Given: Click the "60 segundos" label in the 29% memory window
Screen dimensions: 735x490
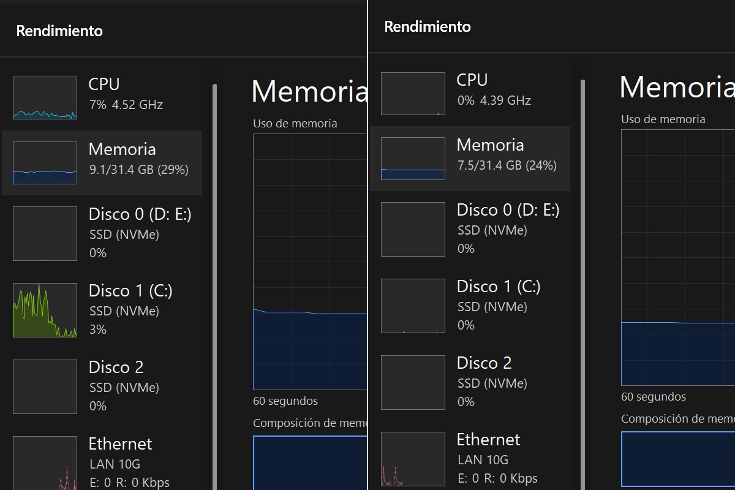Looking at the screenshot, I should pyautogui.click(x=285, y=401).
